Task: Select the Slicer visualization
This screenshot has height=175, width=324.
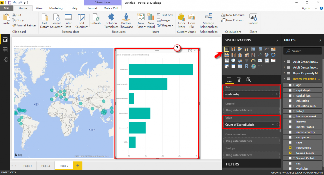Action: pos(227,66)
